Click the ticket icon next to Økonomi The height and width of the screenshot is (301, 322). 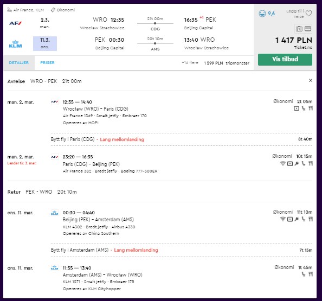[x=53, y=10]
